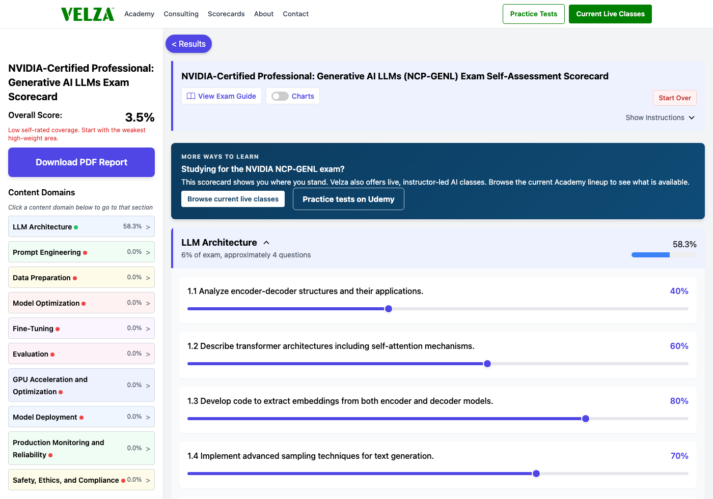Open Academy in the top navigation
This screenshot has width=713, height=499.
pos(139,14)
